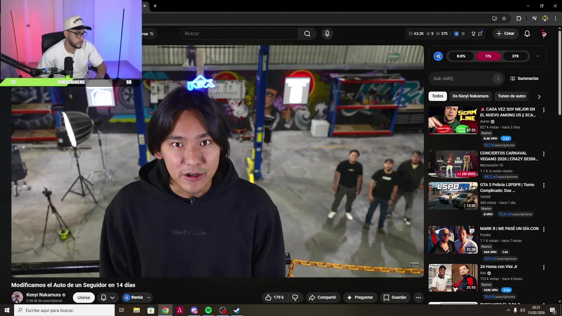562x316 pixels.
Task: Open more actions dots under the video
Action: pos(418,298)
